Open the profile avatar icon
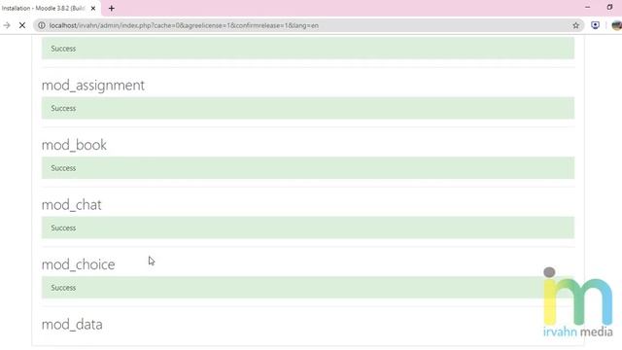 617,25
